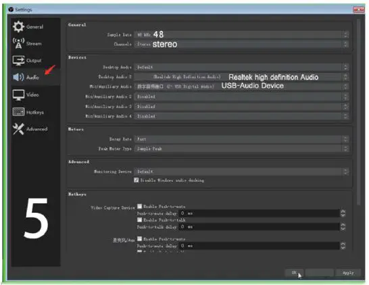Open the Desktop Audio 2 Realtek dropdown
Image resolution: width=369 pixels, height=285 pixels.
point(241,77)
